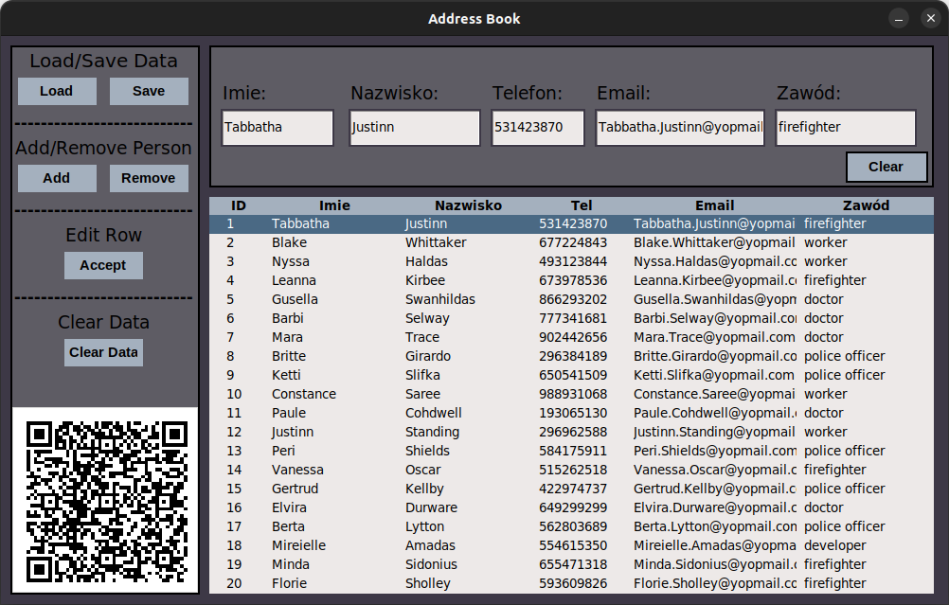Click the Load button to load data
This screenshot has height=605, width=949.
(x=56, y=91)
